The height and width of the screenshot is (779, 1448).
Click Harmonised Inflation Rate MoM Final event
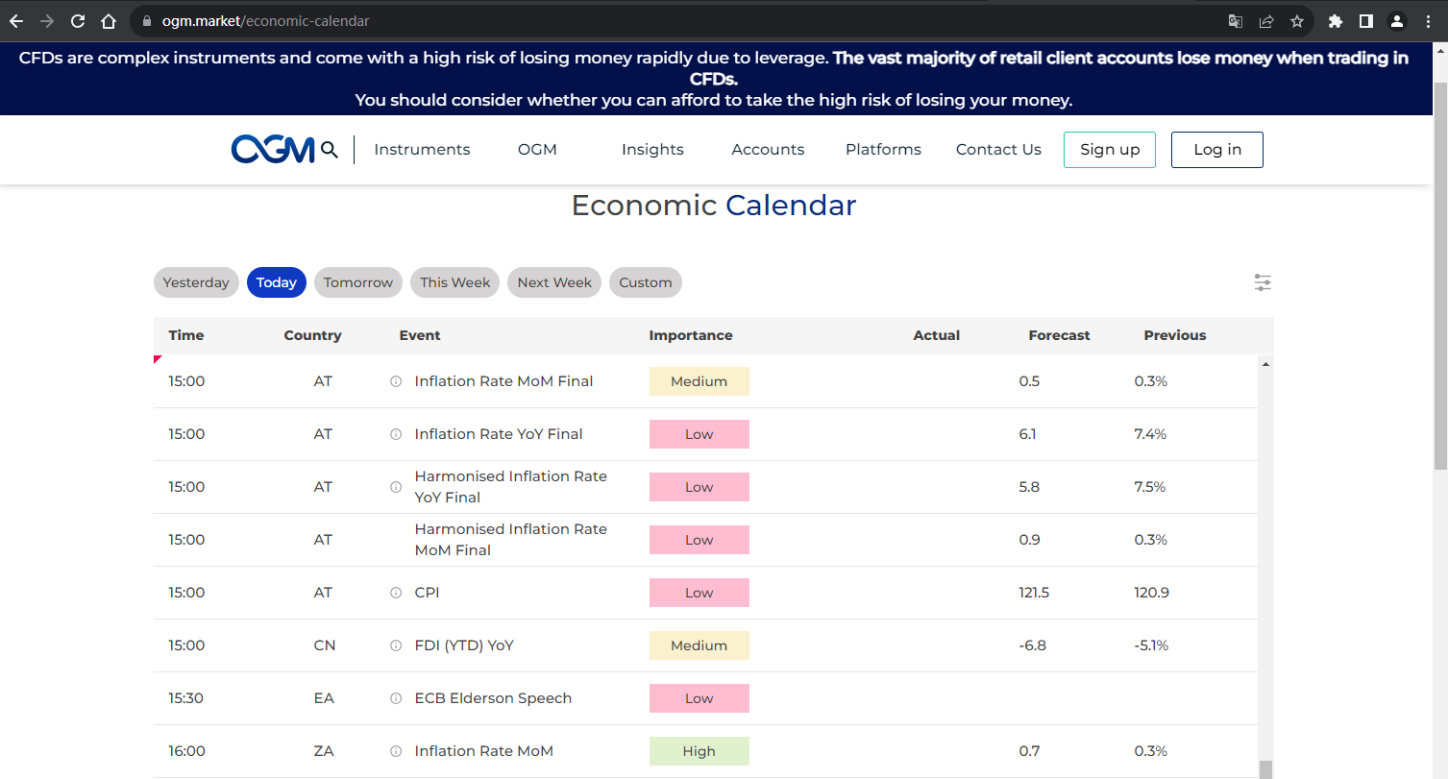511,540
